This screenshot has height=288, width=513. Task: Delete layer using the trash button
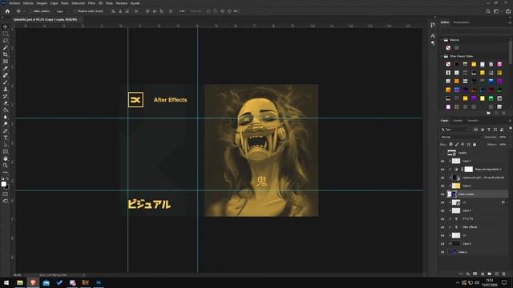[504, 274]
